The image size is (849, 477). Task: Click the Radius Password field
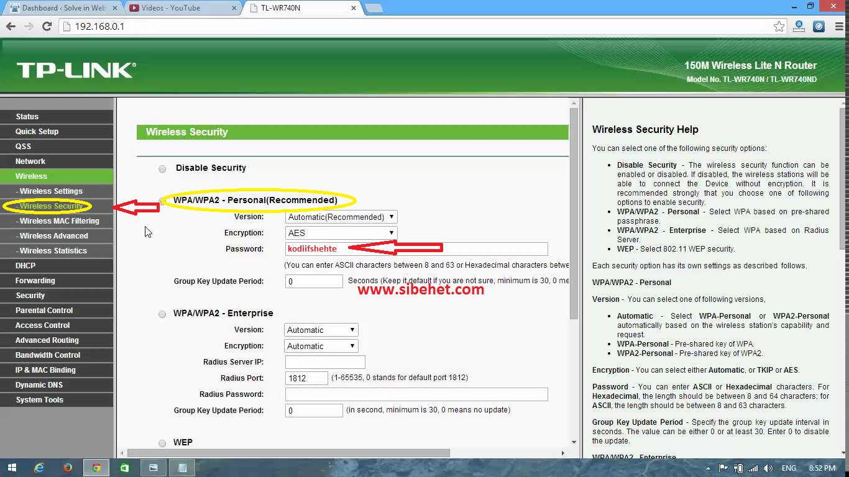416,394
